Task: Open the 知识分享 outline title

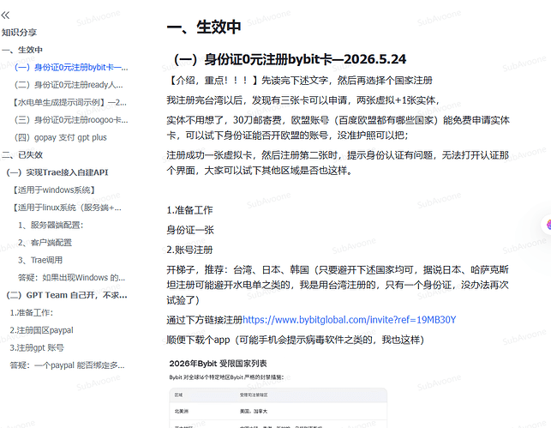Action: pos(20,33)
